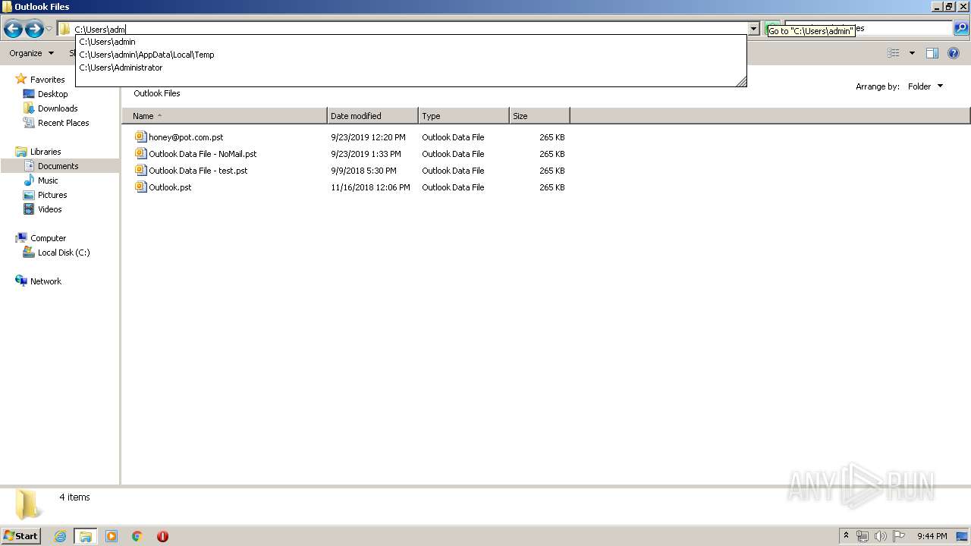Select Computer in navigation pane
Screen dimensions: 971x546
point(48,238)
